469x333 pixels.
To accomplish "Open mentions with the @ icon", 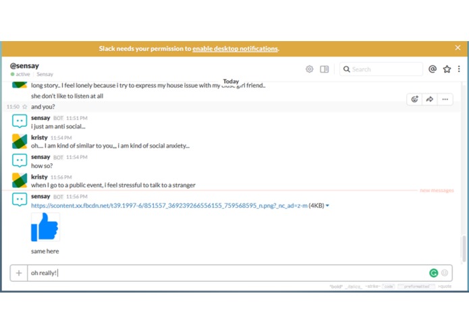I will (432, 69).
